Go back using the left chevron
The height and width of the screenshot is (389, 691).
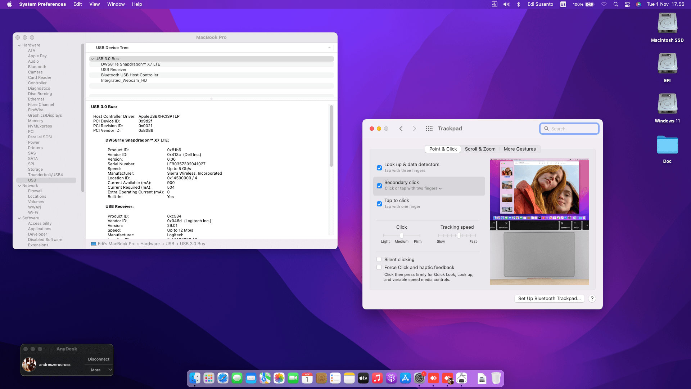[x=401, y=129]
